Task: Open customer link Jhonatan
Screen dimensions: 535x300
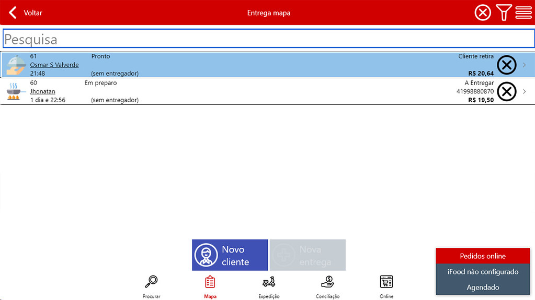Action: pyautogui.click(x=42, y=91)
